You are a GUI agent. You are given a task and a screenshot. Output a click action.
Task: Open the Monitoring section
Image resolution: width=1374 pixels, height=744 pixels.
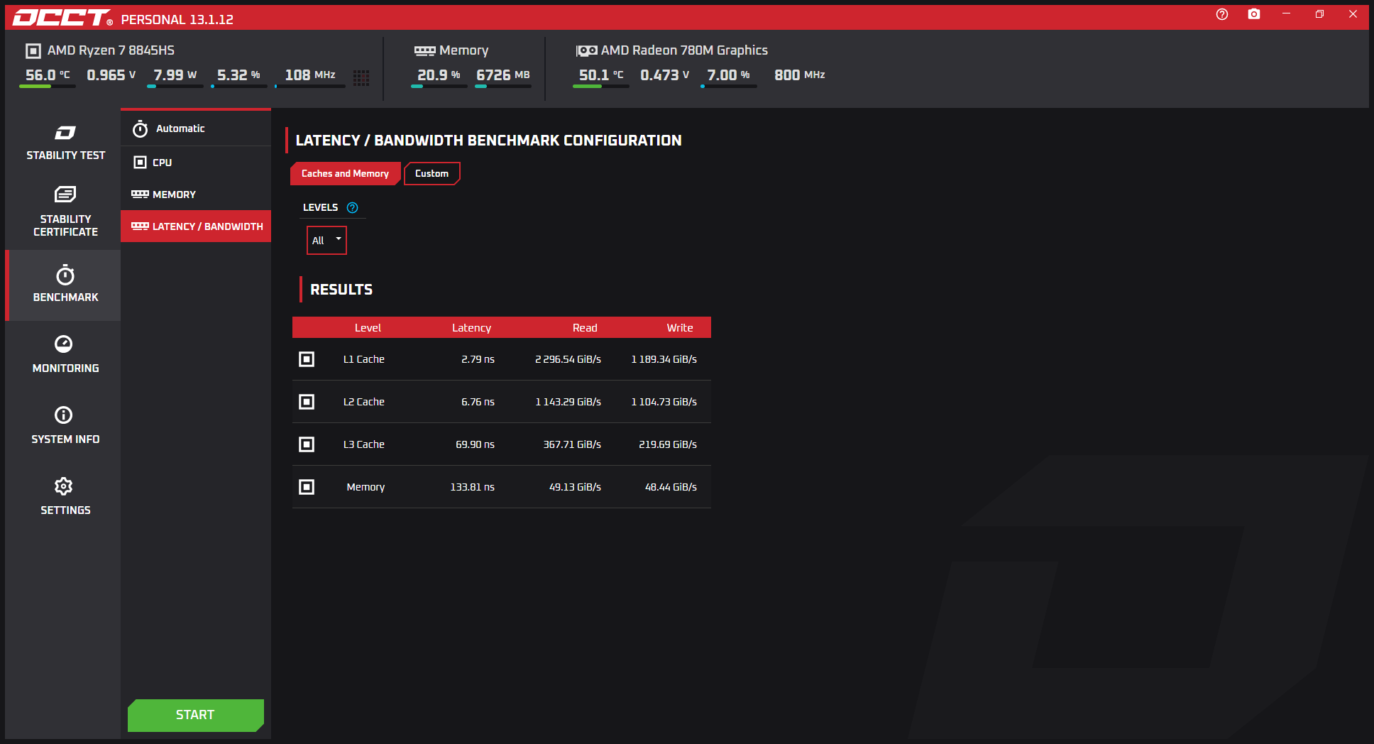(x=65, y=355)
